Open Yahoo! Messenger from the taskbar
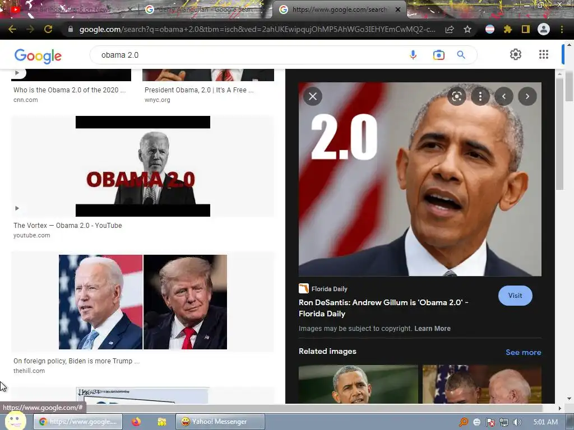574x430 pixels. tap(220, 422)
